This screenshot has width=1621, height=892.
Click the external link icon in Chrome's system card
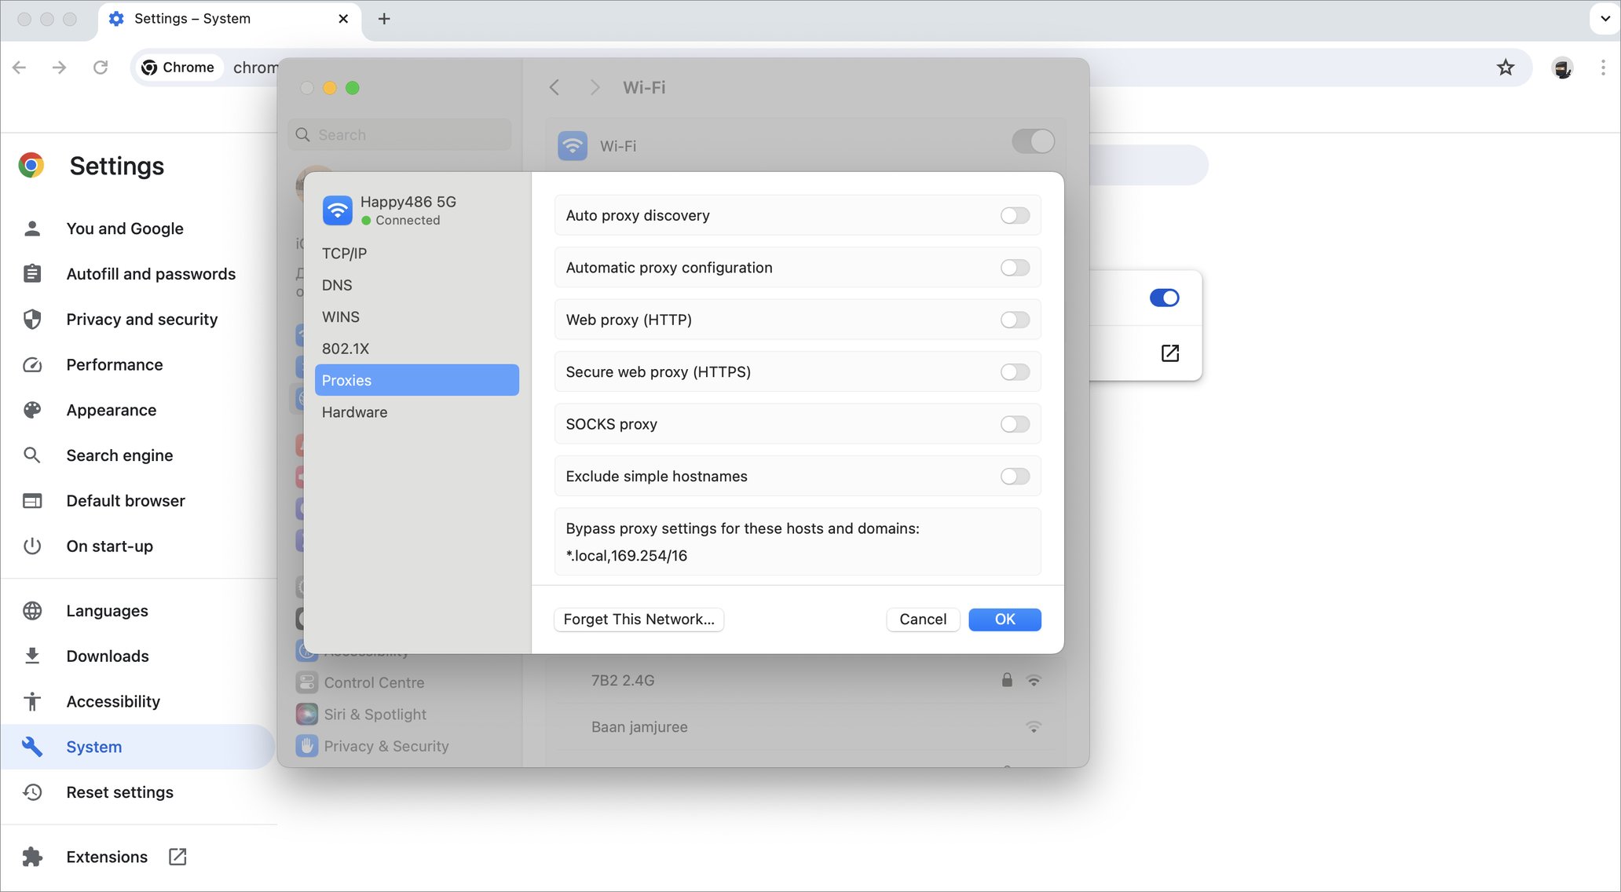[x=1169, y=353]
